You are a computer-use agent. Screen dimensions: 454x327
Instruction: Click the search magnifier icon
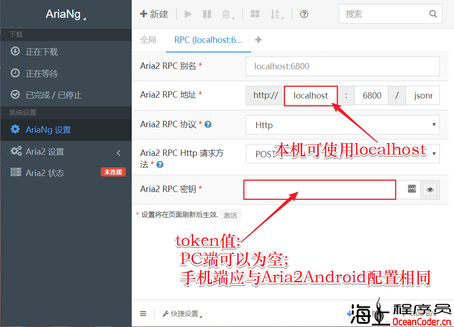[433, 14]
